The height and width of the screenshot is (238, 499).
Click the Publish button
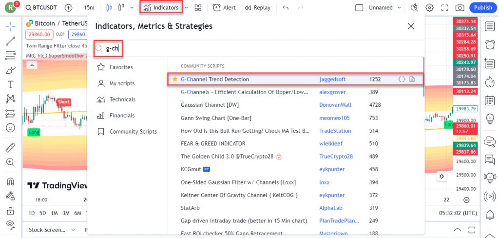[483, 8]
